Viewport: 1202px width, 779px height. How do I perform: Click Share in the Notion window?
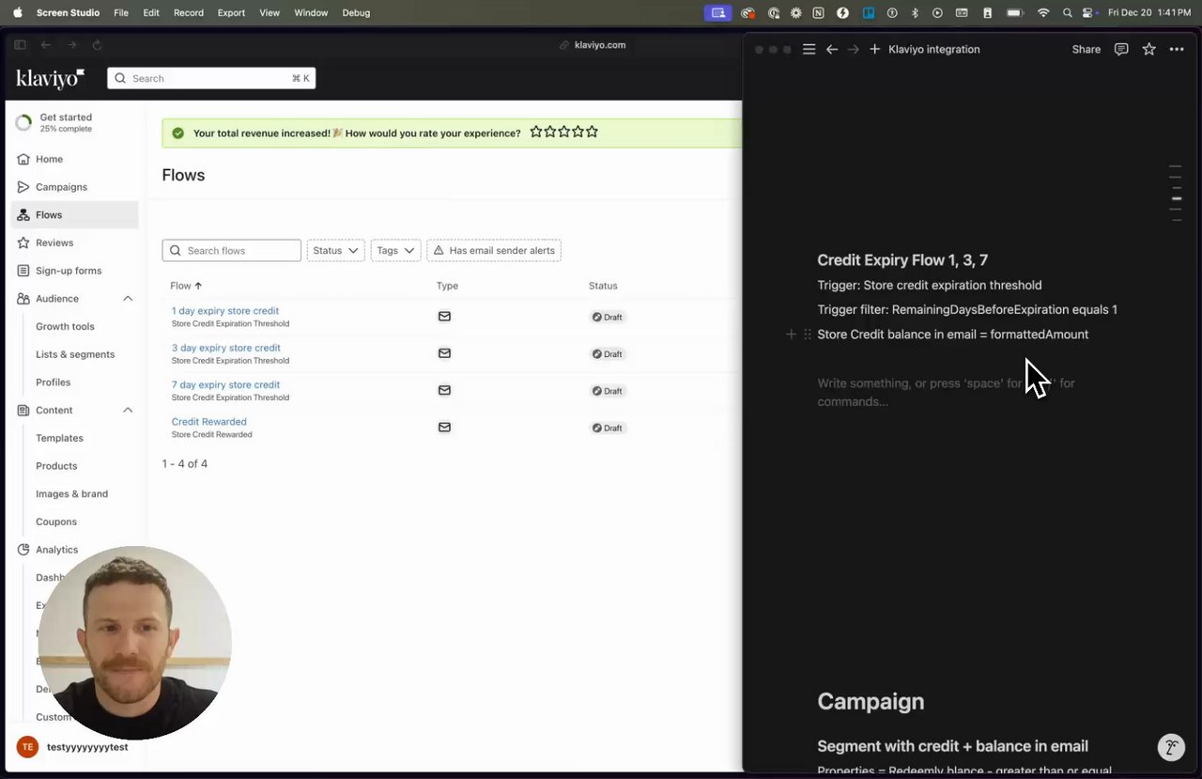point(1086,49)
